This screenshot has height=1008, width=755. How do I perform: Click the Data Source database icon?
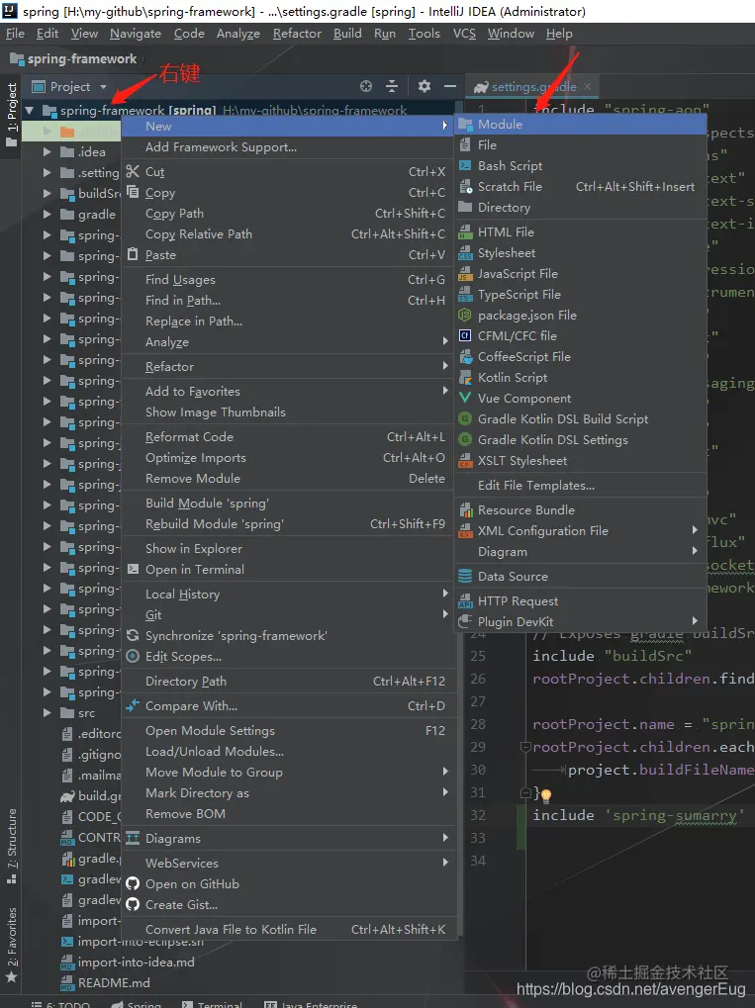(x=465, y=577)
